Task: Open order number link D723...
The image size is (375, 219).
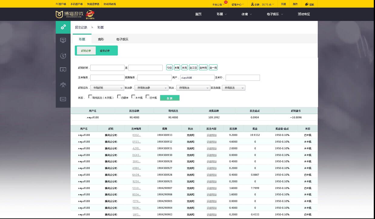Action: pos(136,142)
